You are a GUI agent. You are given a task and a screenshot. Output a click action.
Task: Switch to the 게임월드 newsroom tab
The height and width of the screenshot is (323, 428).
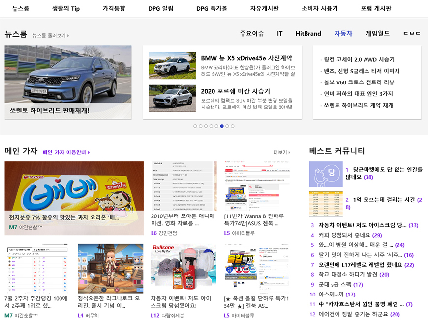point(377,33)
